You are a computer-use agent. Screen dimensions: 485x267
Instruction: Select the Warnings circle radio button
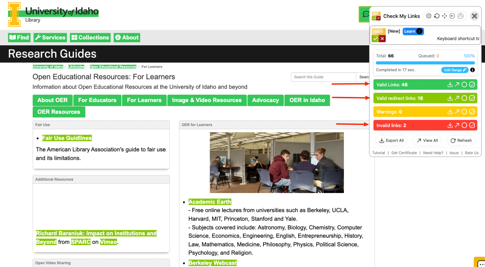(x=464, y=112)
